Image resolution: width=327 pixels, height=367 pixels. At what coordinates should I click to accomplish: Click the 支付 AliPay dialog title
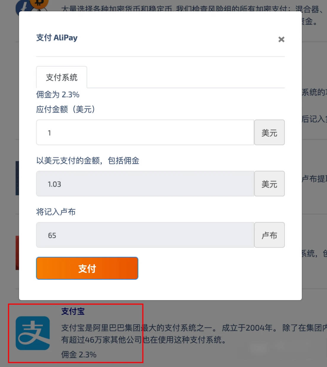tap(57, 38)
